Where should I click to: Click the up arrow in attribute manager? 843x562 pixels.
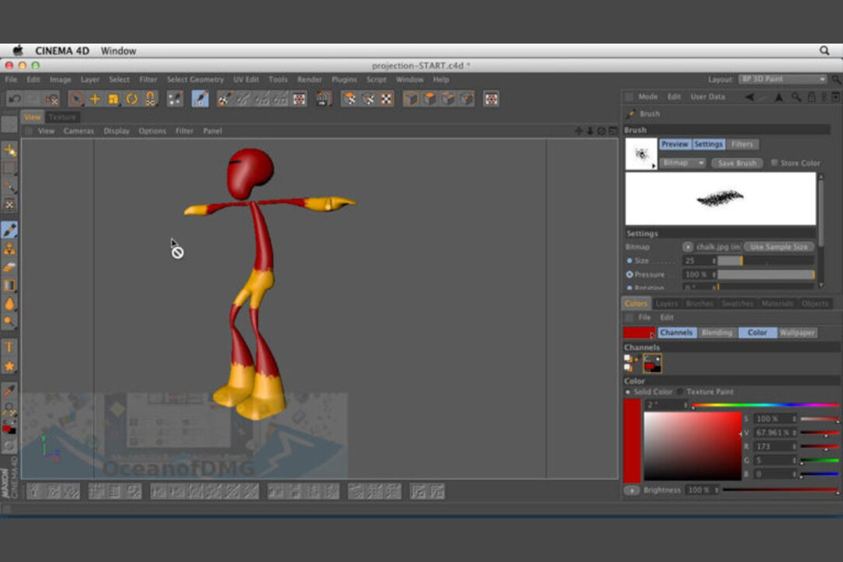[780, 97]
